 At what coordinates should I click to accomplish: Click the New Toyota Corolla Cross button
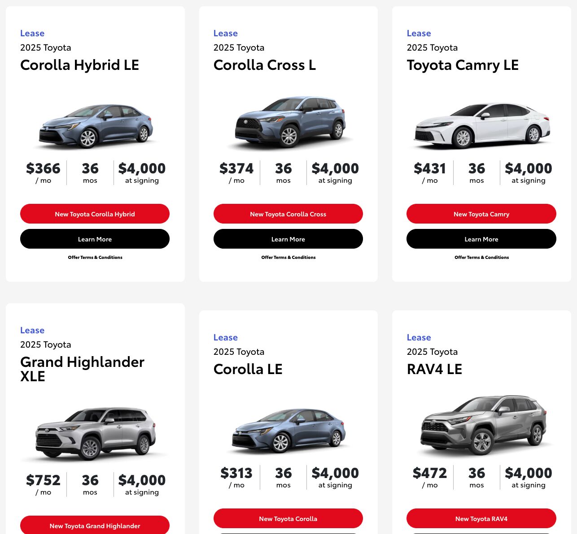tap(288, 214)
